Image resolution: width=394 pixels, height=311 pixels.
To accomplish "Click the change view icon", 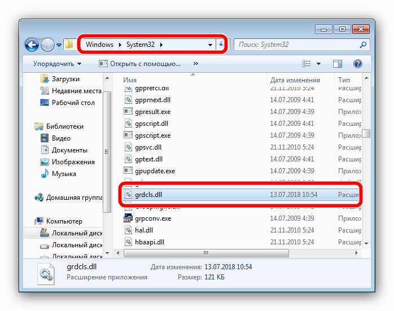I will pyautogui.click(x=306, y=64).
